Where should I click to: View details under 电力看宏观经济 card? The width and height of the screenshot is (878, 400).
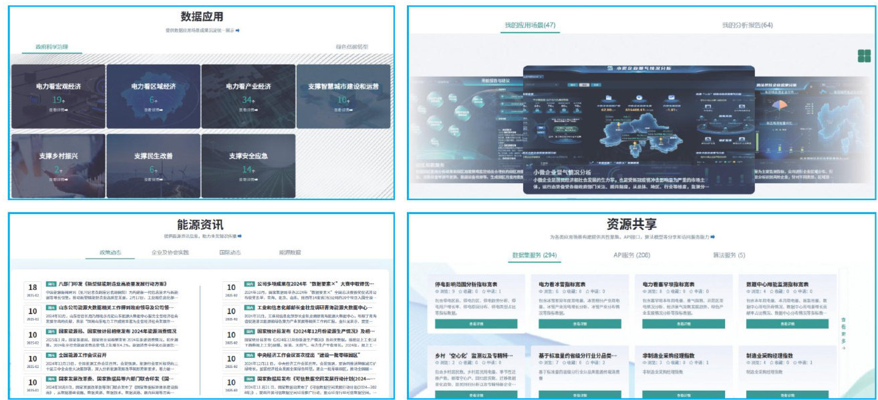pyautogui.click(x=59, y=109)
